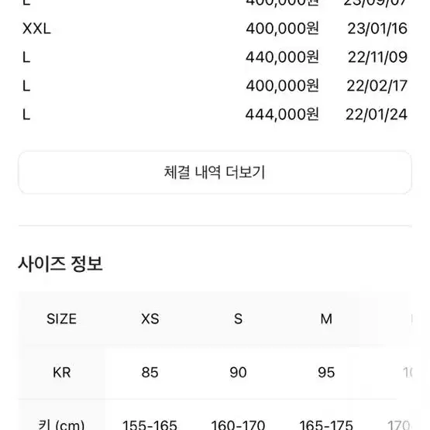Open 체결 내역 더보기 button

[215, 173]
